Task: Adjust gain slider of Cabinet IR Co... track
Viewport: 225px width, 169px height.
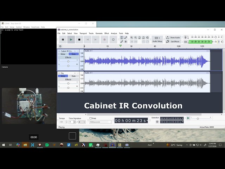Action: (x=68, y=61)
